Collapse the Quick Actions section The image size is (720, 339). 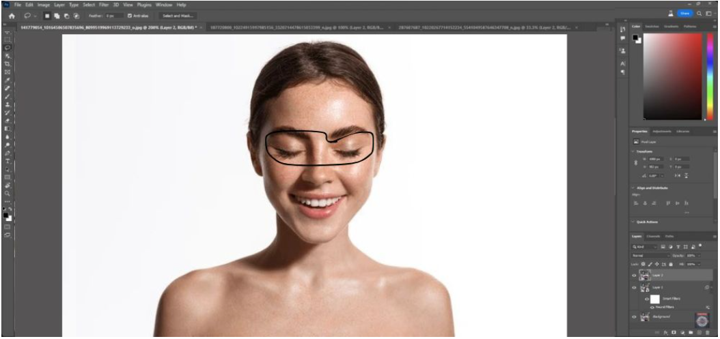[634, 222]
